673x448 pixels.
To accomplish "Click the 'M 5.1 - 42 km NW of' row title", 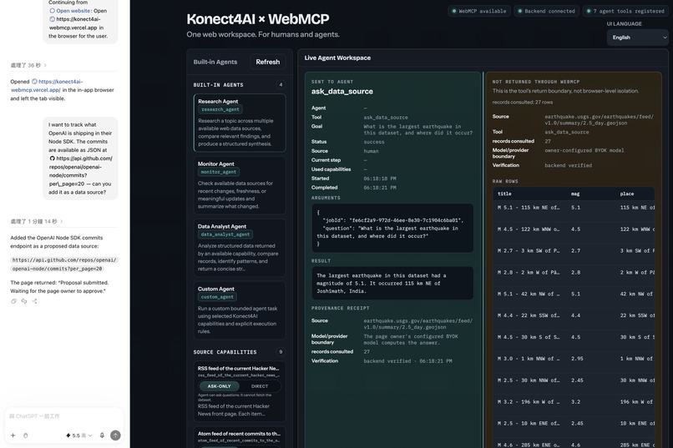I will point(529,294).
